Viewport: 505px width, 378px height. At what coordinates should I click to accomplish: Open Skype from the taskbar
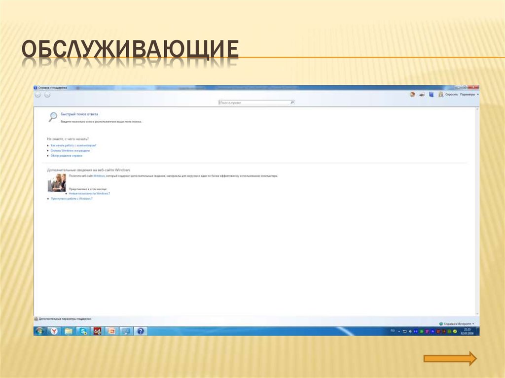pos(83,331)
